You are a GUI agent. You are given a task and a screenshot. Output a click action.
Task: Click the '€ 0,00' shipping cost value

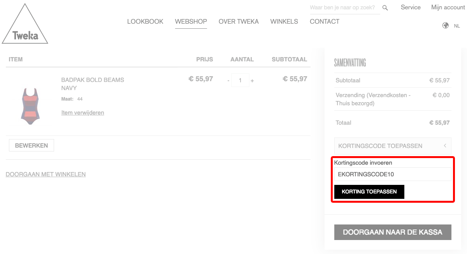coord(441,95)
